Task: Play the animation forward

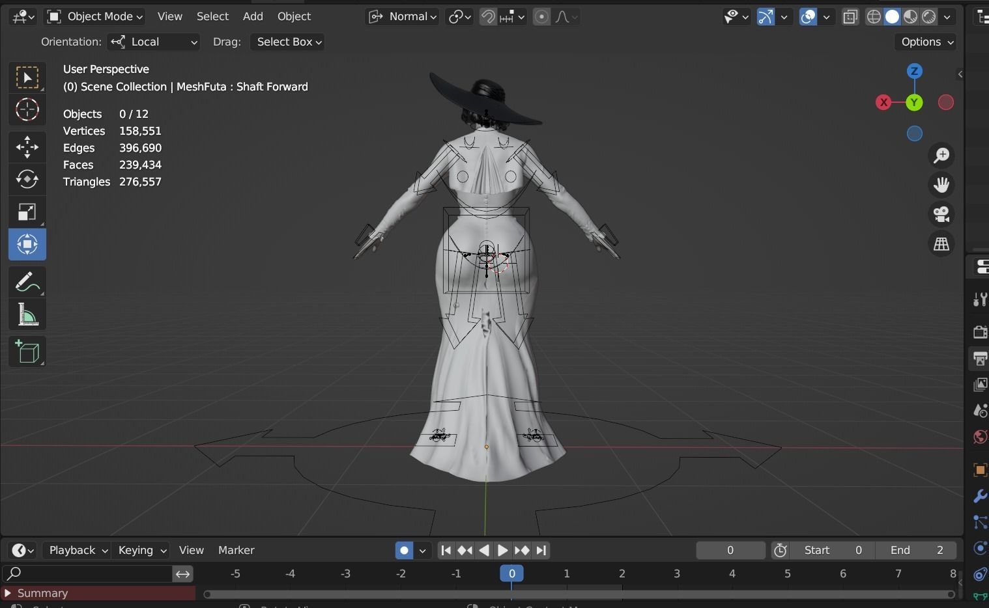Action: pos(502,551)
